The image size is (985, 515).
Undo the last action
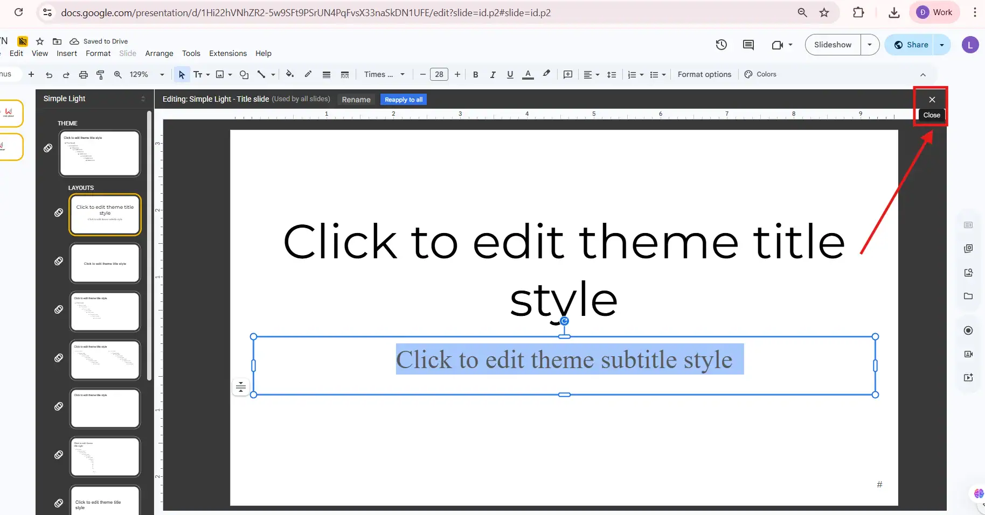[x=48, y=75]
